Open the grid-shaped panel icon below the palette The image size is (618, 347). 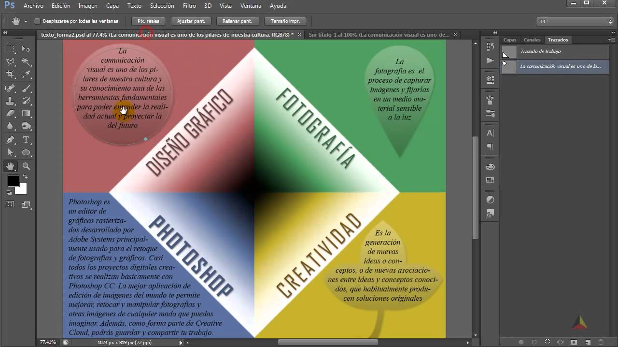[x=490, y=180]
